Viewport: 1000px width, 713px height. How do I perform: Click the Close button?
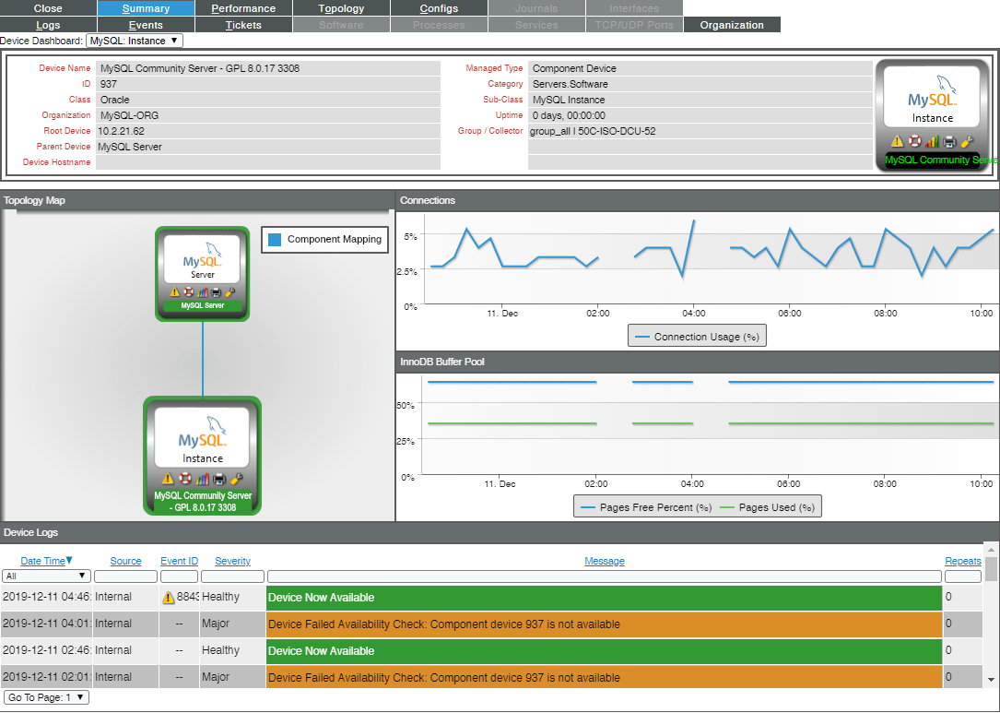(x=49, y=8)
